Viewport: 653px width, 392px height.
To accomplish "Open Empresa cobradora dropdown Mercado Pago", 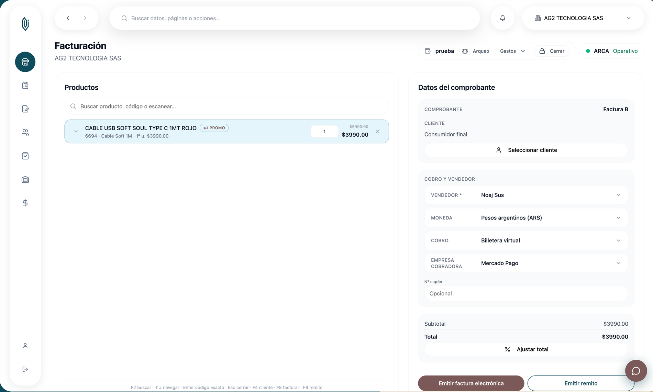I will point(526,263).
